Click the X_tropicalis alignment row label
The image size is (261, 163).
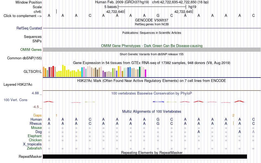click(32, 144)
